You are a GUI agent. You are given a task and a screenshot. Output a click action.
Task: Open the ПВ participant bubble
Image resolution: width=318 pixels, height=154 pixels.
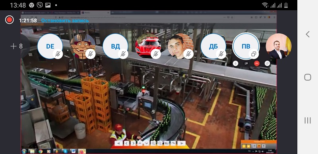coord(246,46)
